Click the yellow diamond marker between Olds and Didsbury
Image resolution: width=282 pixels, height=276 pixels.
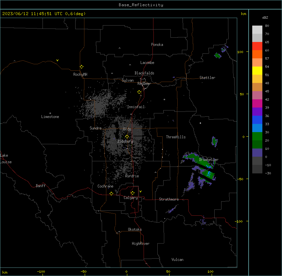tap(127, 137)
